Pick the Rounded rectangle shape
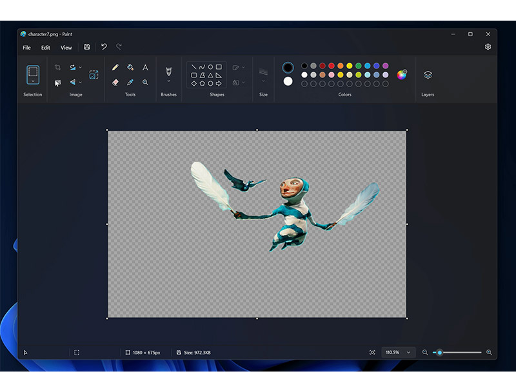Screen dimensions: 516x387 (x=194, y=75)
